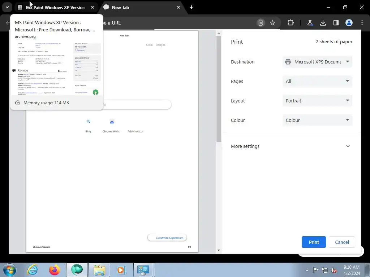Bookmark this page with star icon
This screenshot has width=370, height=277.
(x=272, y=23)
